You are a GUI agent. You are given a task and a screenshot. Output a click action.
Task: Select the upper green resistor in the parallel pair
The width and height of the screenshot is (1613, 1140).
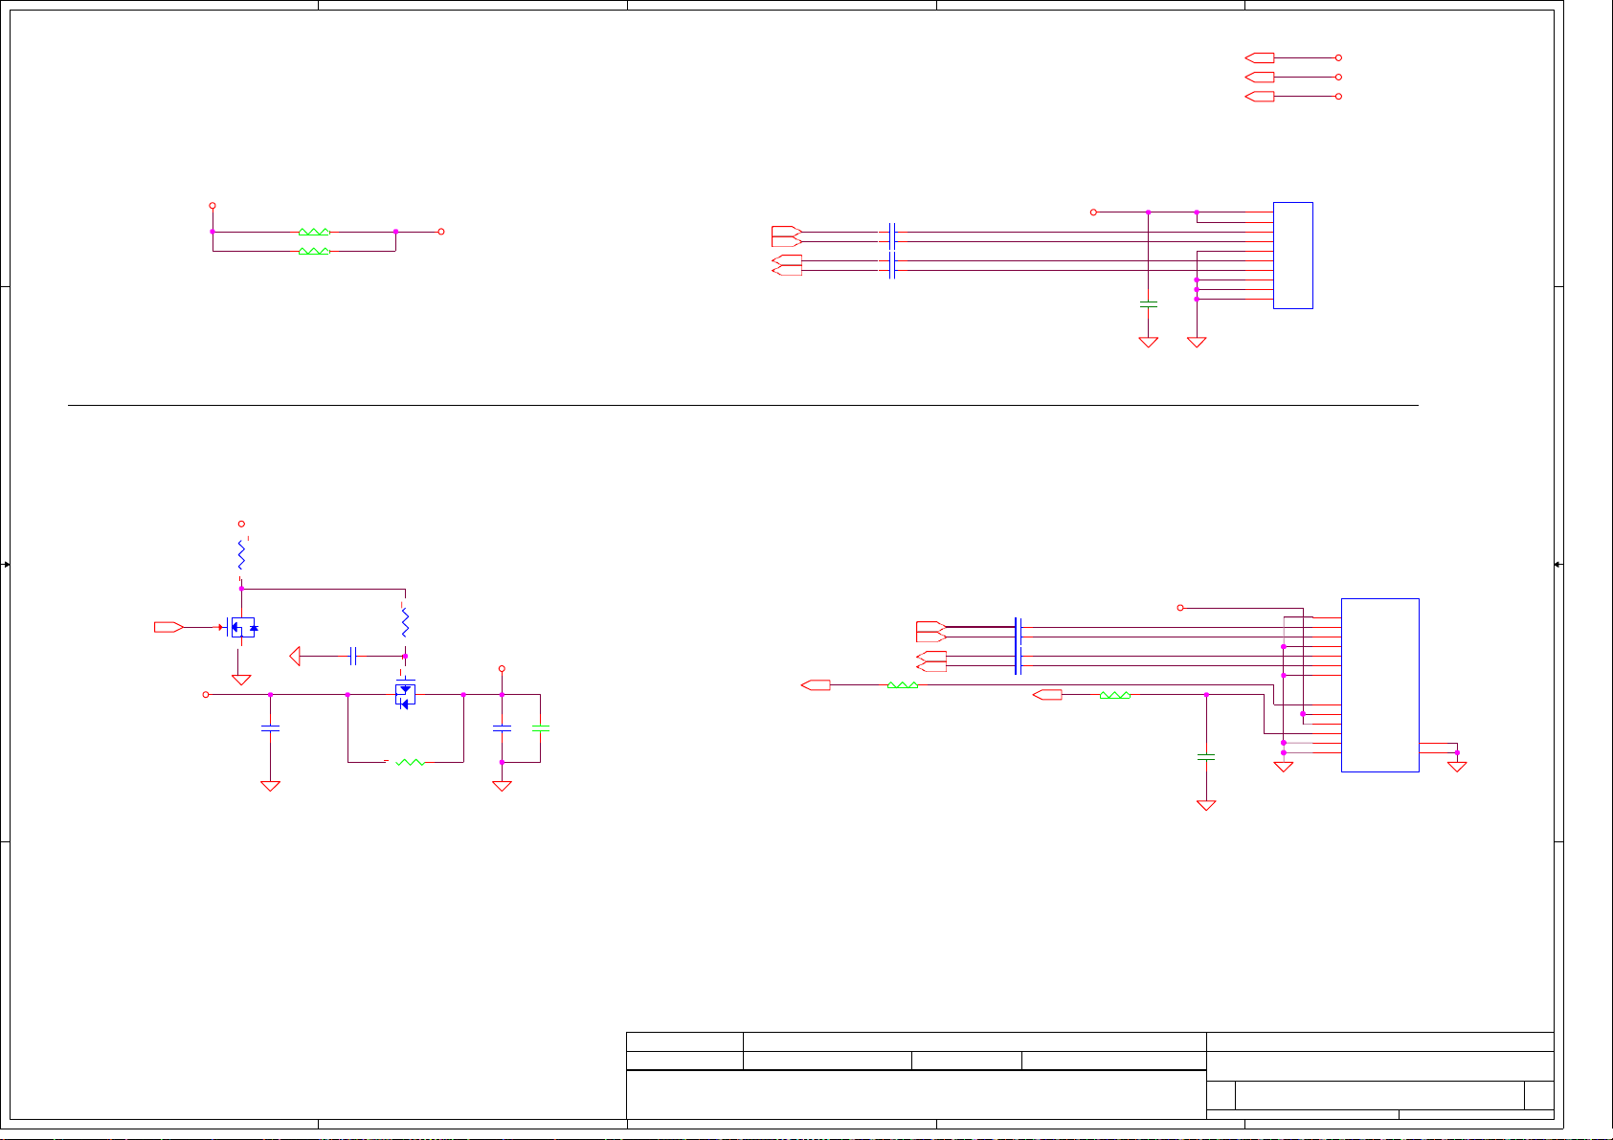coord(314,232)
